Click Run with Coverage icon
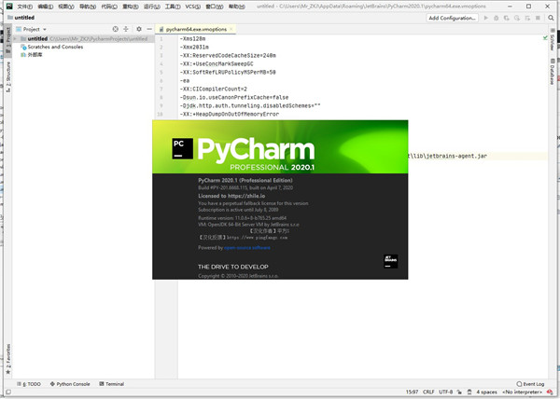Screen dimensions: 560x399 pos(507,18)
